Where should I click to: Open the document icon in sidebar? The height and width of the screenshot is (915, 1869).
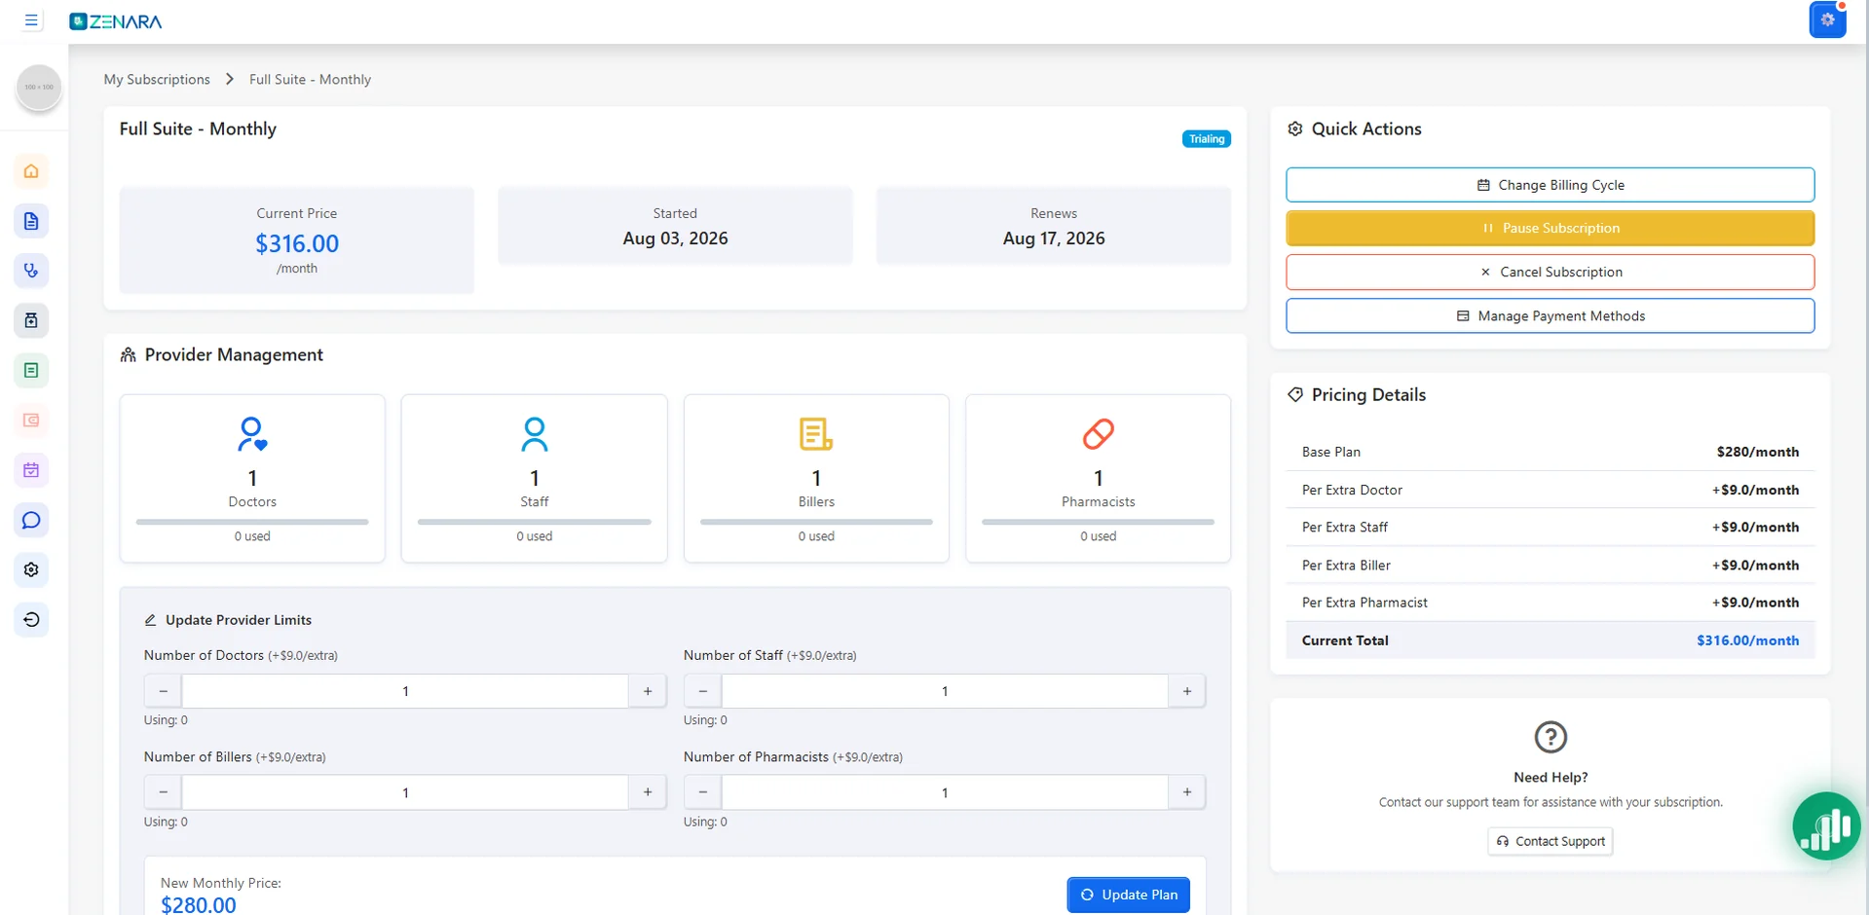click(x=31, y=221)
